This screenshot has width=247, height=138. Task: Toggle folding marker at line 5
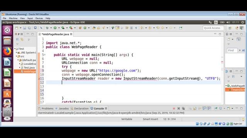[45, 55]
